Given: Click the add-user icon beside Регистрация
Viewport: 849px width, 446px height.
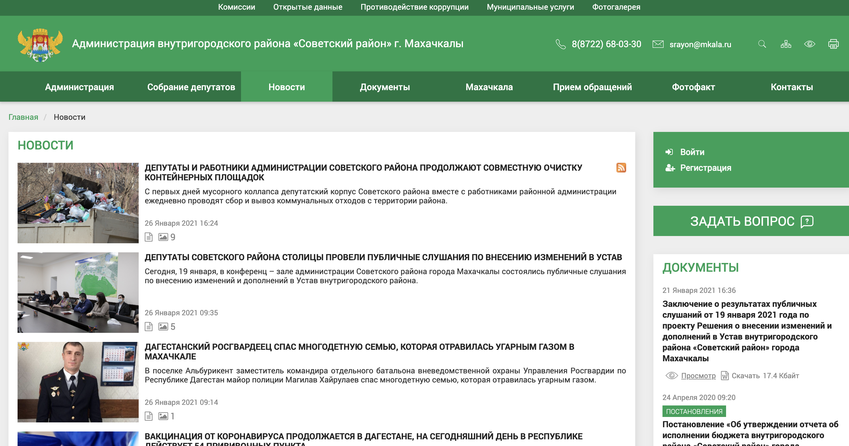Looking at the screenshot, I should 670,168.
